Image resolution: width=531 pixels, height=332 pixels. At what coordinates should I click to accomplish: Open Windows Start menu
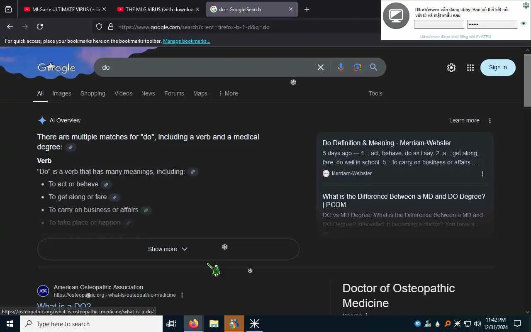click(10, 324)
